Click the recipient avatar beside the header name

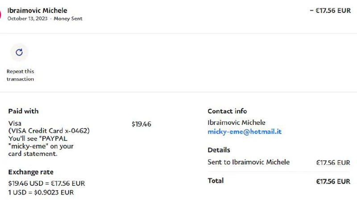(1, 15)
